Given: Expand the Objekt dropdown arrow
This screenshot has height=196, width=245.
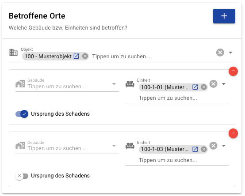Looking at the screenshot, I should (x=230, y=53).
